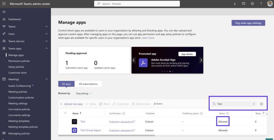Click the column settings gear icon
Viewport: 274px width, 140px height.
click(x=262, y=104)
